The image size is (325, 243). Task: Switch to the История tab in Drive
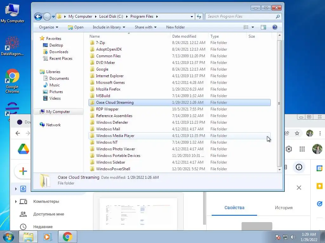click(x=283, y=208)
